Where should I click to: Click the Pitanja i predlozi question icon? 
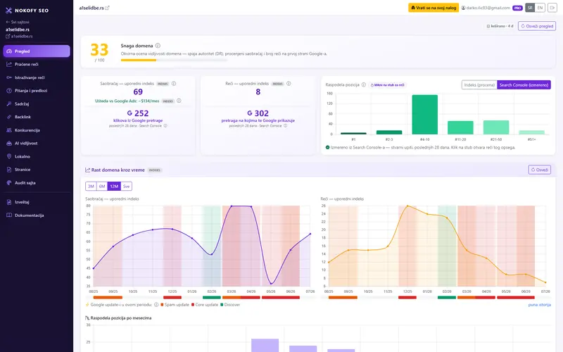[9, 91]
